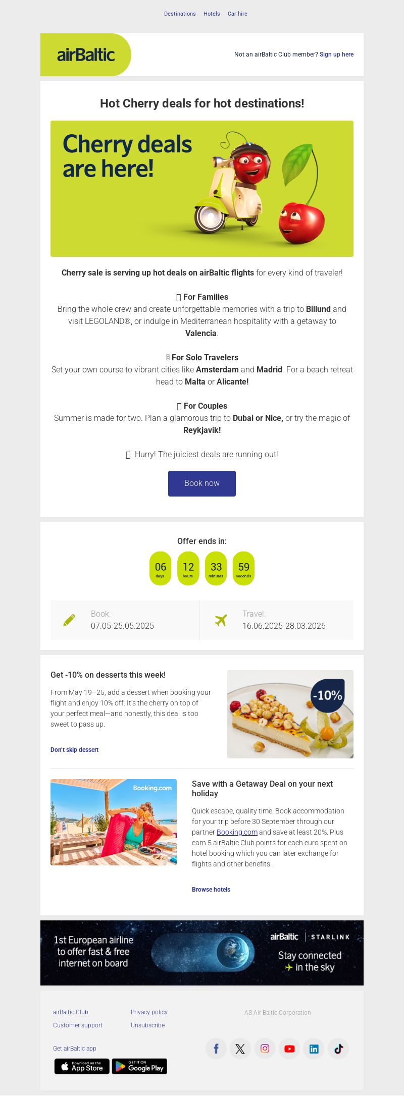404x1096 pixels.
Task: Open the Hotels menu link
Action: 212,14
